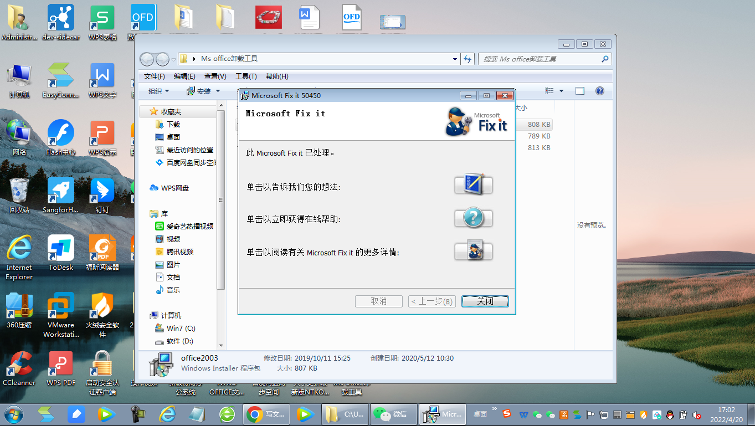
Task: Click the Explorer help question mark icon
Action: tap(599, 91)
